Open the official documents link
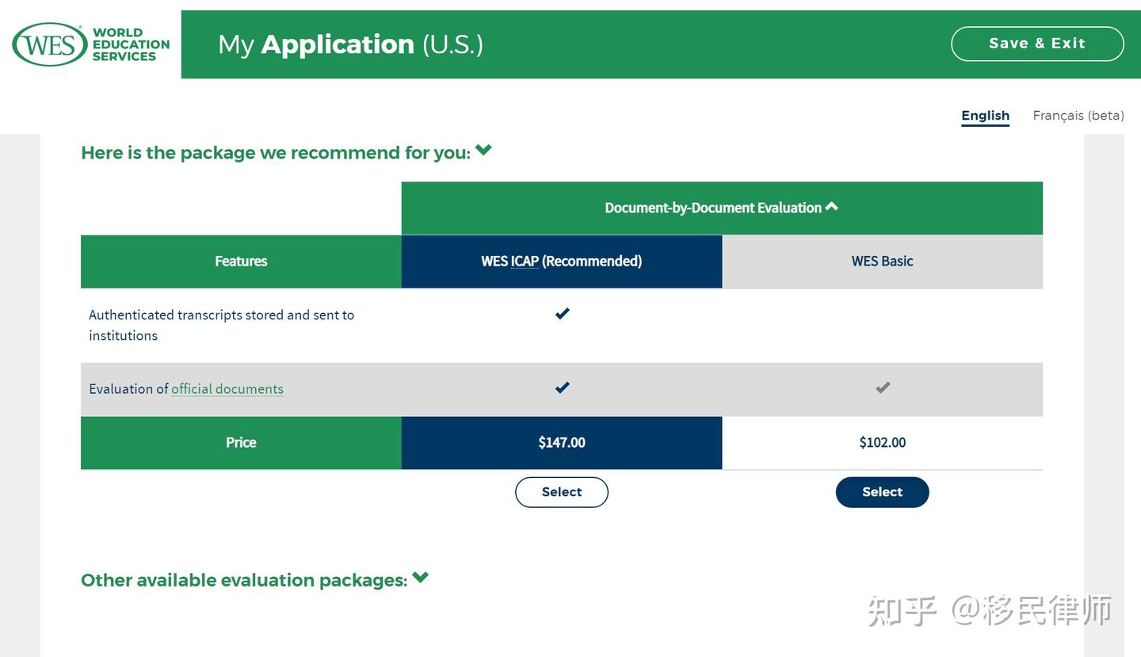The width and height of the screenshot is (1141, 657). coord(227,389)
